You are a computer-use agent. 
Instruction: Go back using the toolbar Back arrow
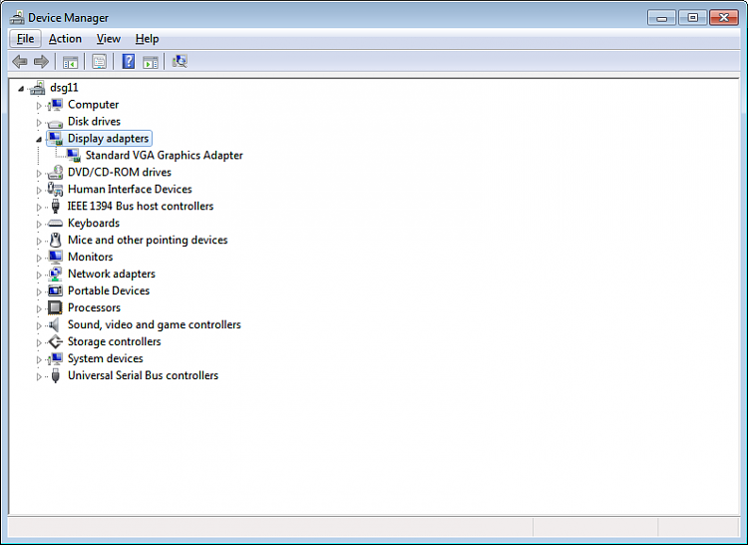pyautogui.click(x=20, y=62)
